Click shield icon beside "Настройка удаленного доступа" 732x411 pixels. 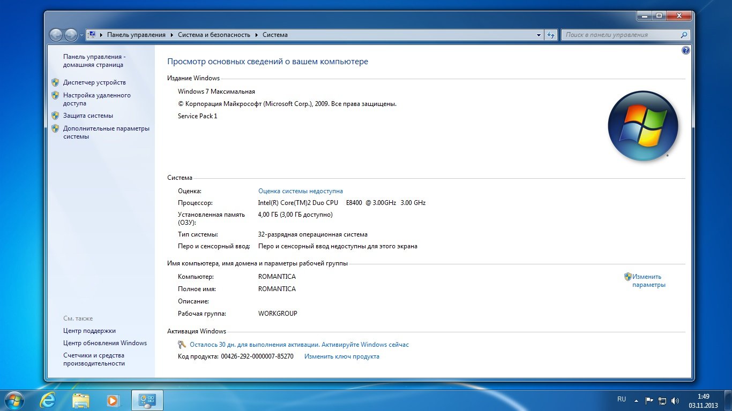[x=55, y=95]
